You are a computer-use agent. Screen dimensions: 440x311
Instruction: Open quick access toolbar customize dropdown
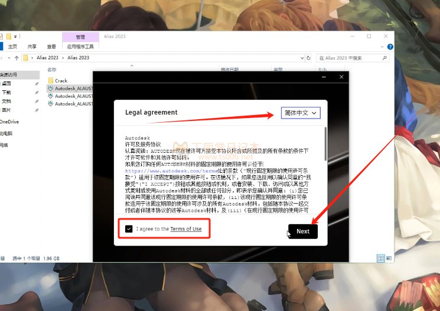[15, 37]
